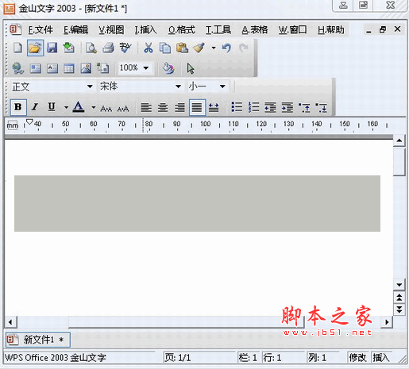Click the Paste clipboard icon
Viewport: 409px width, 369px height.
coord(182,48)
